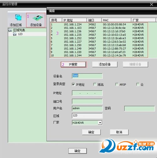Click 确定 in the 编辑 dialog
Screen dimensions: 157x158
coord(91,132)
